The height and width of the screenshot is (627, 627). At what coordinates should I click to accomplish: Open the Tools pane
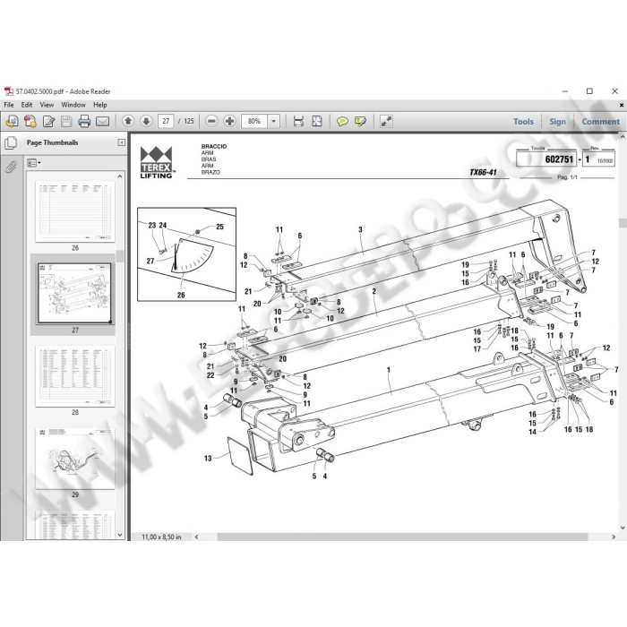click(523, 122)
